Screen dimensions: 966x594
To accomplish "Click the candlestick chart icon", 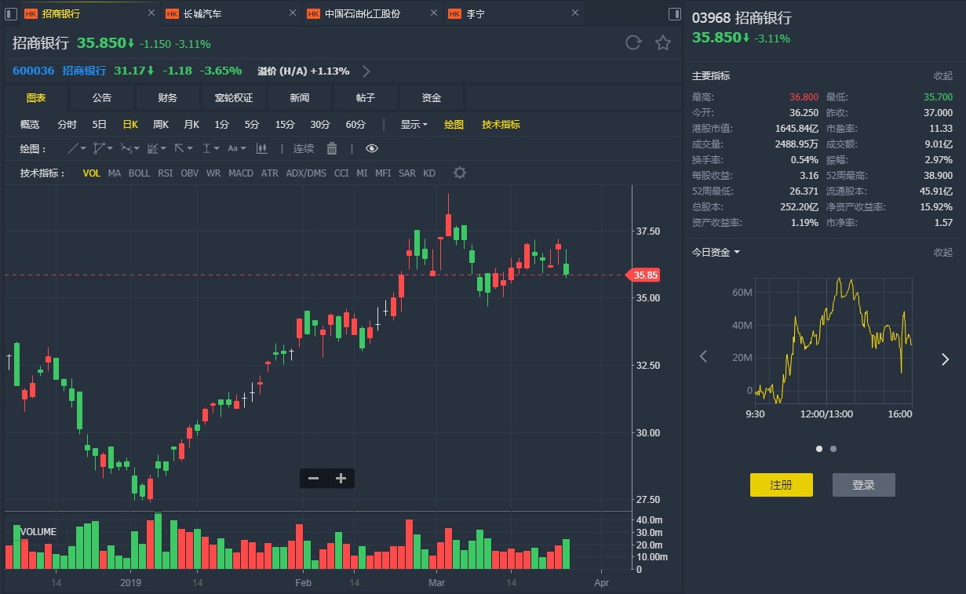I will point(262,148).
